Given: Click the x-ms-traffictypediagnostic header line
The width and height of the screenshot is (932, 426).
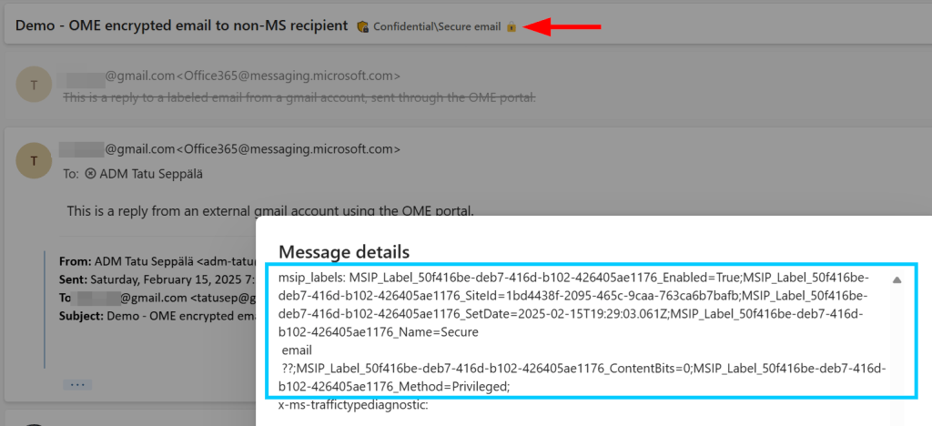Looking at the screenshot, I should [353, 405].
